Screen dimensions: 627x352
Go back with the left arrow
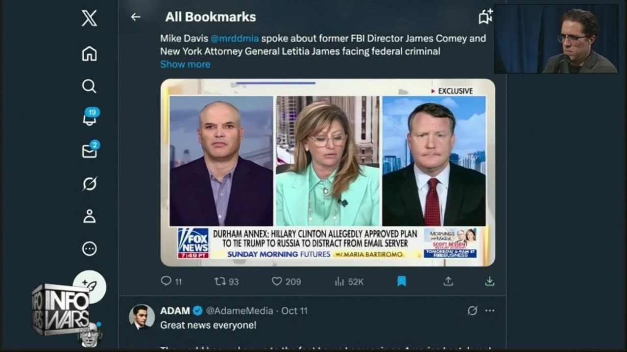click(x=136, y=17)
